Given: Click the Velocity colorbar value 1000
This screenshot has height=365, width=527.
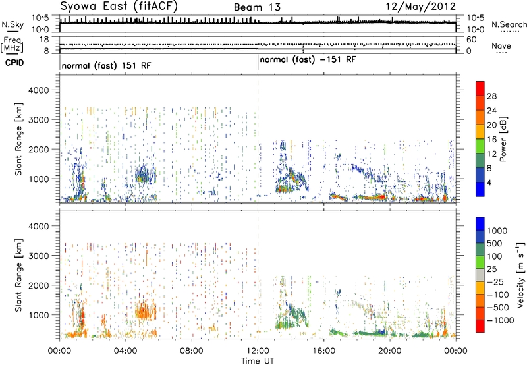Looking at the screenshot, I should tap(497, 231).
